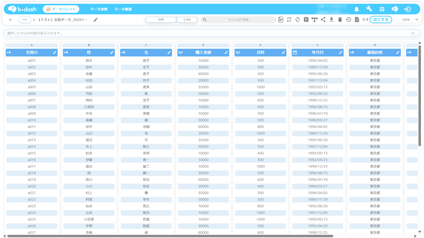Expand the breadcrumb ellipsis button
Screen dimensions: 424x238
[25, 20]
